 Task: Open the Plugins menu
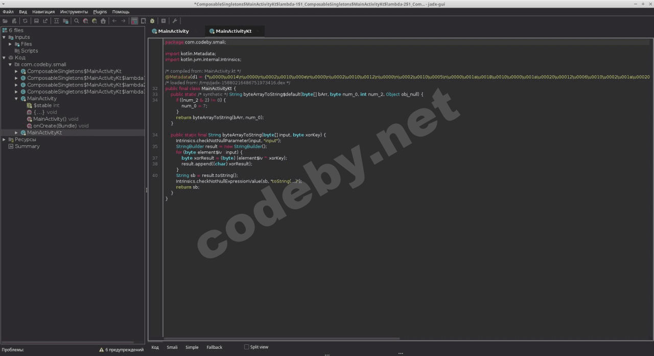(x=100, y=11)
